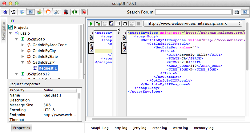Collapse the uszip project node

(x=10, y=33)
